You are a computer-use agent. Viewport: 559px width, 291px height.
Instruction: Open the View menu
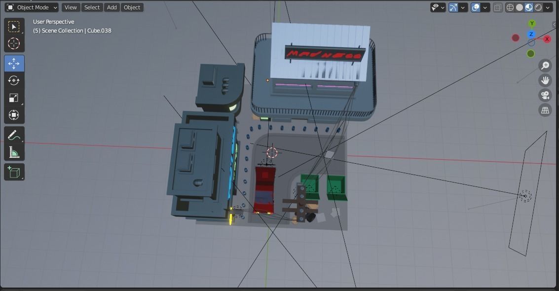[x=71, y=7]
